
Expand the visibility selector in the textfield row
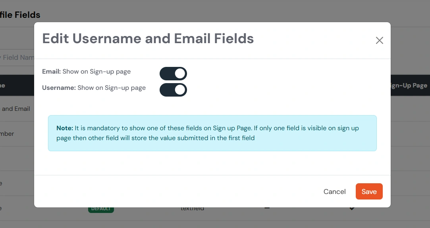351,207
